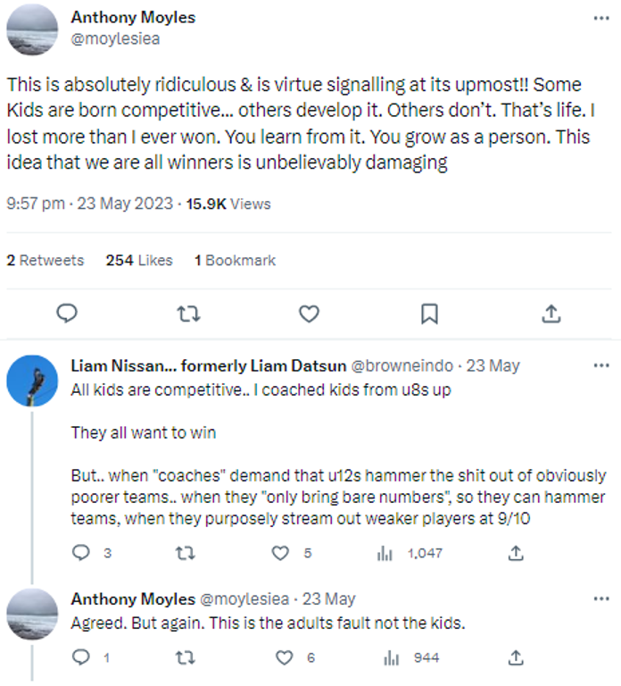
Task: Share the main tweet
Action: click(x=551, y=314)
